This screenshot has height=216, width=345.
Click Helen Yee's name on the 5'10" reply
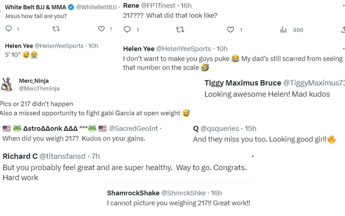pos(19,46)
